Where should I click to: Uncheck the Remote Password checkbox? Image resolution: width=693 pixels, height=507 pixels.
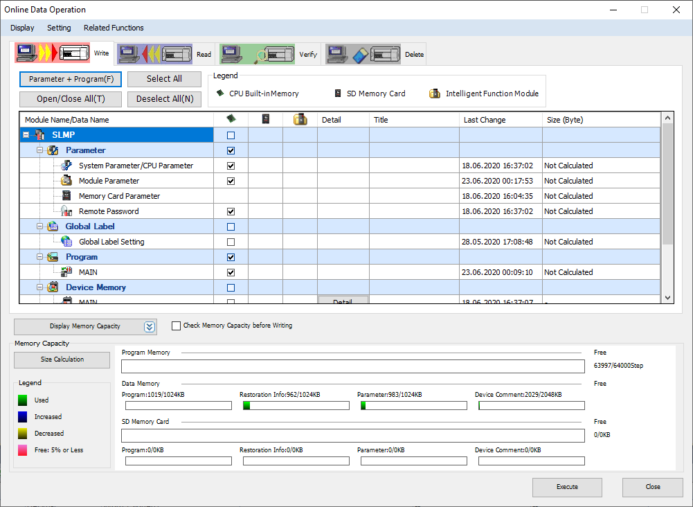pos(231,211)
